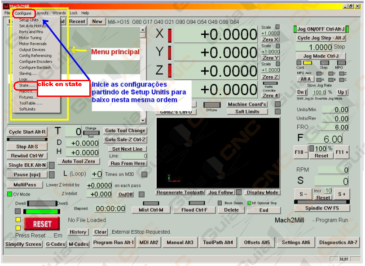Reset feed rate override
Screen dimensions: 365x266
321,156
